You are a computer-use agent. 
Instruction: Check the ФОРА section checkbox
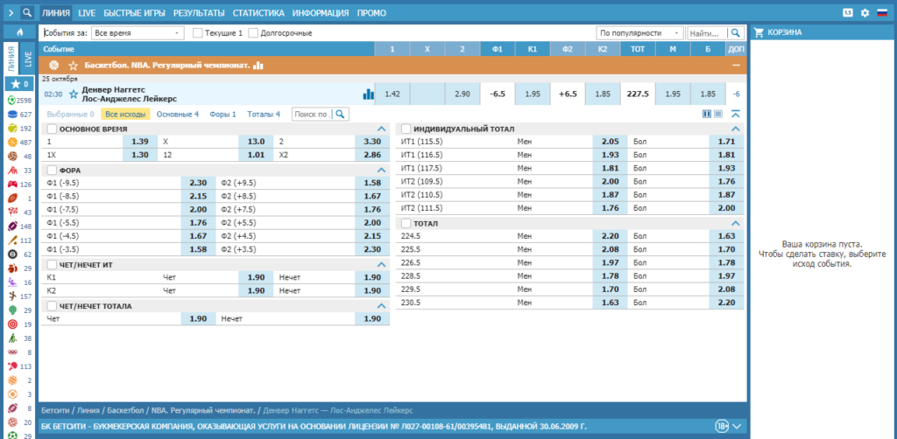pyautogui.click(x=52, y=171)
